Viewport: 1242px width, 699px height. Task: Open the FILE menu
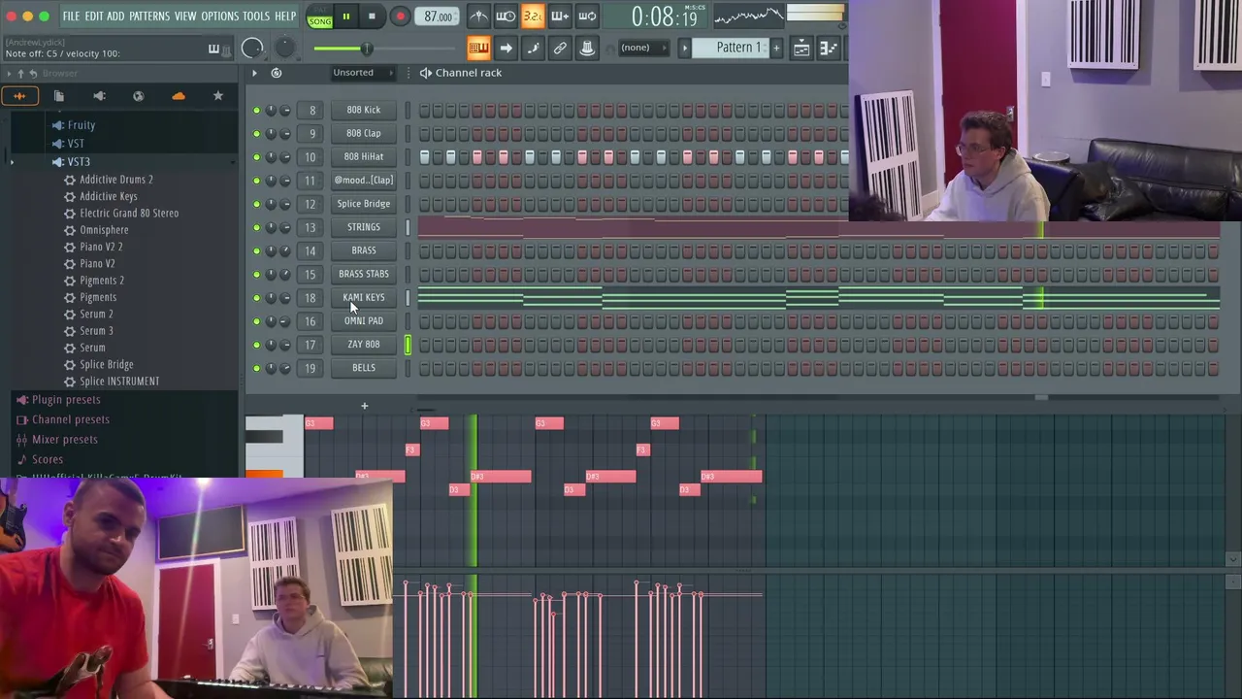(71, 17)
